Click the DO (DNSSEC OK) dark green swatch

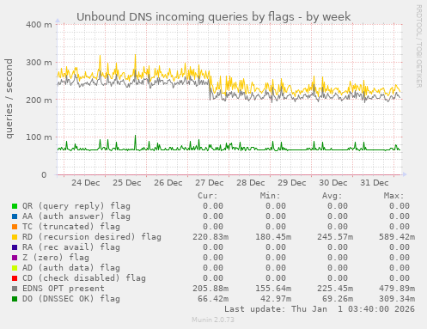click(x=15, y=299)
